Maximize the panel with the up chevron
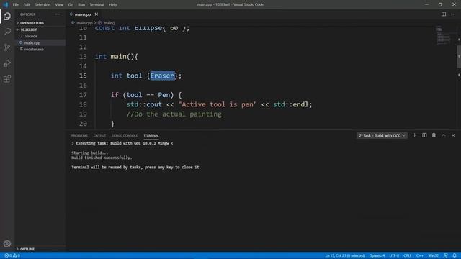The width and height of the screenshot is (461, 259). click(444, 135)
